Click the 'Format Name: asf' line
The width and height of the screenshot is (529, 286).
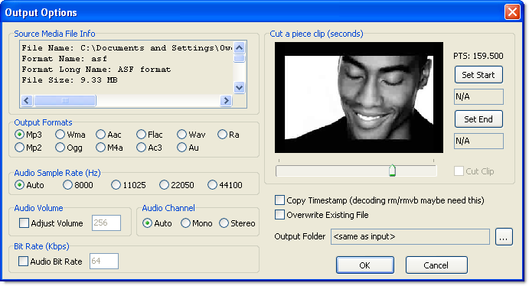(64, 59)
